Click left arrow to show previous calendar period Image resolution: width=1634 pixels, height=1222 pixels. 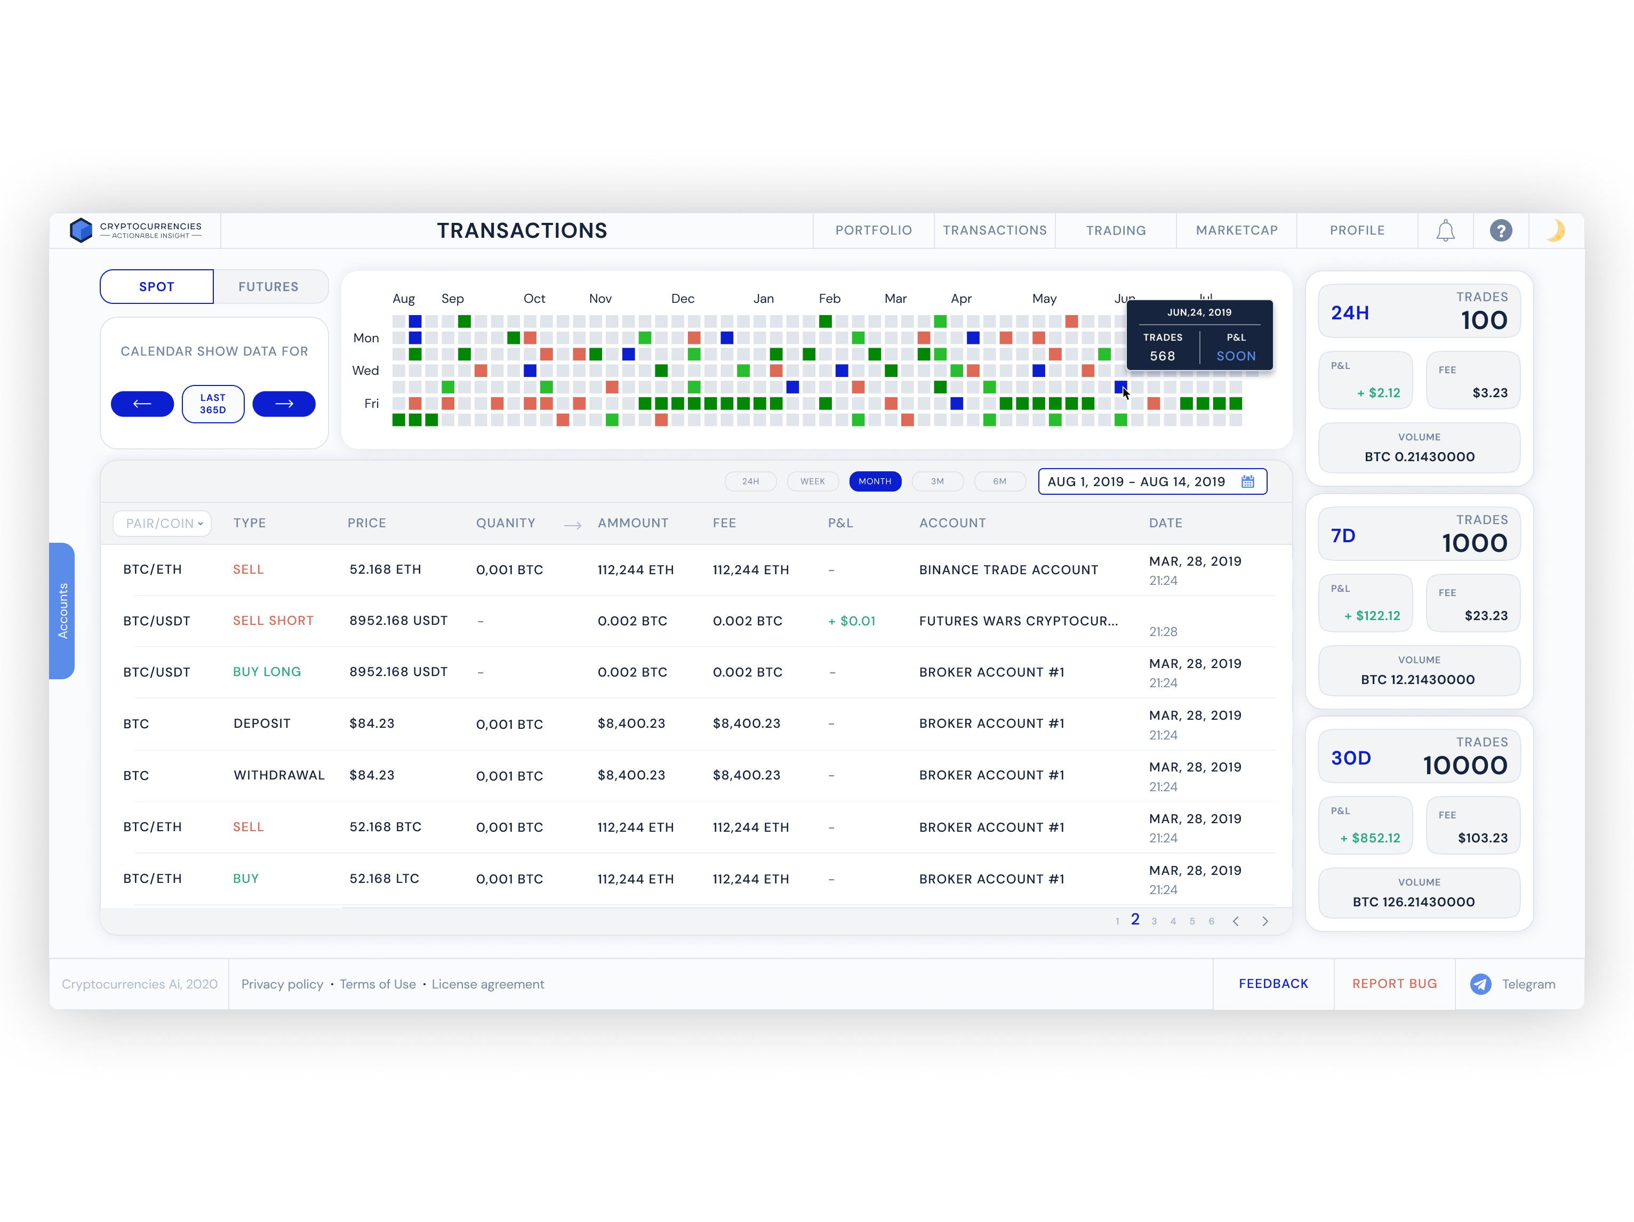[x=142, y=404]
